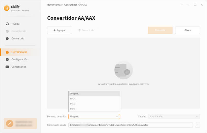This screenshot has width=207, height=133.
Task: Open the Comentarios feedback page
Action: pos(19,67)
